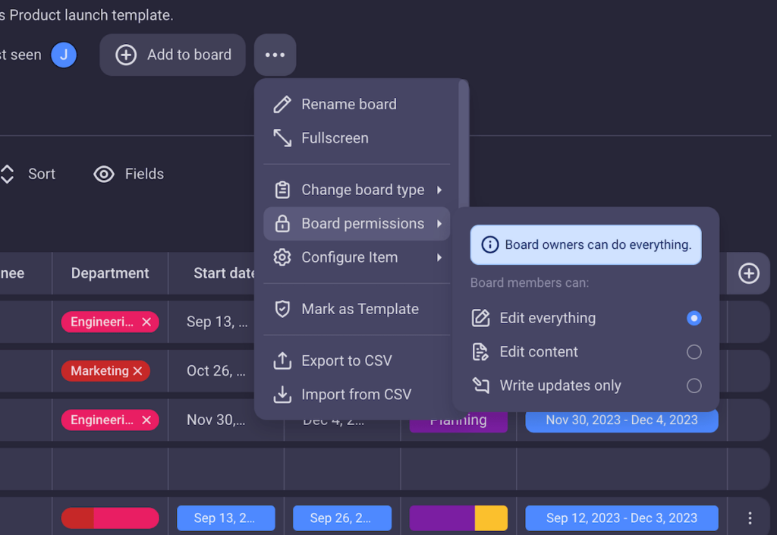Click the gear icon next to Configure Item
Viewport: 777px width, 535px height.
click(282, 257)
